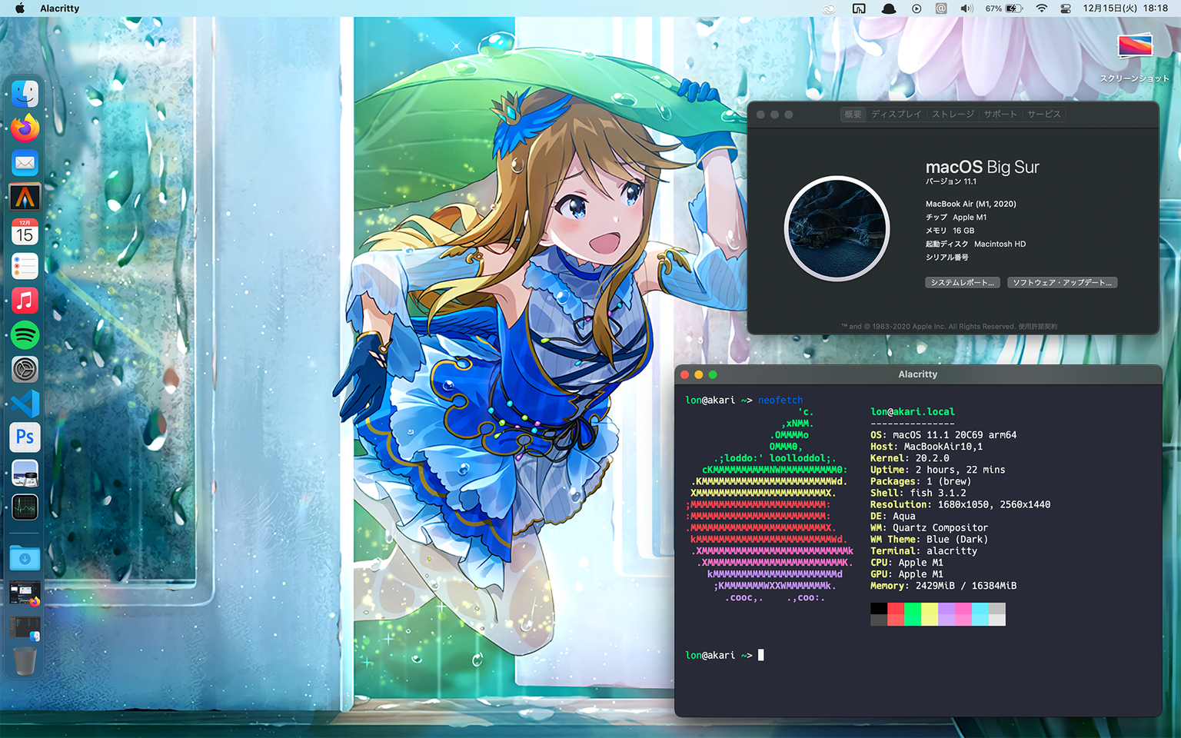Open Photoshop from the dock
Image resolution: width=1181 pixels, height=738 pixels.
[x=25, y=437]
